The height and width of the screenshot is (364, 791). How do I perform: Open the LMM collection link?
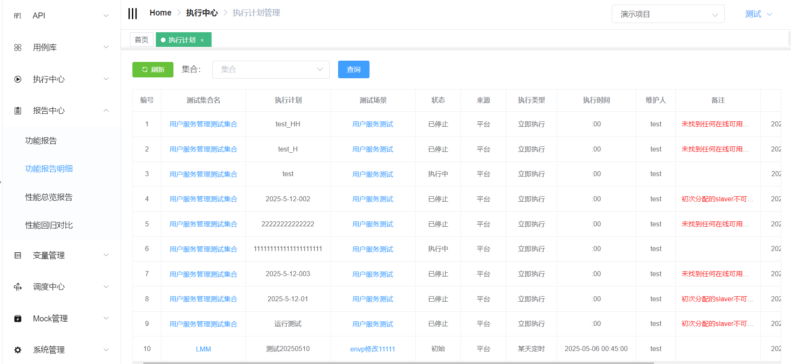[x=203, y=349]
